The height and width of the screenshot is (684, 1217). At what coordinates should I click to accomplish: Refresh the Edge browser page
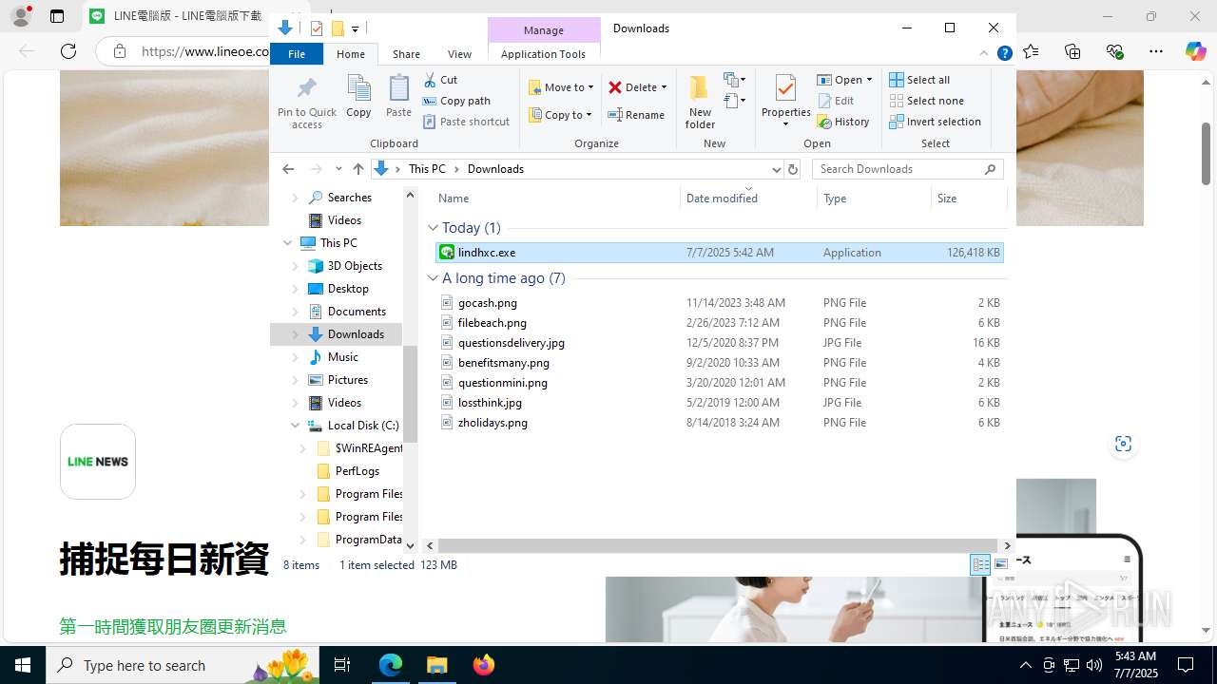[x=68, y=51]
